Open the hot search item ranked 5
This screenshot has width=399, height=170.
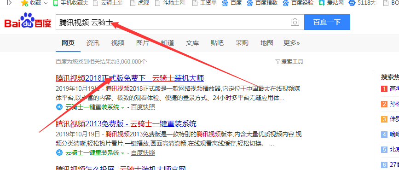click(390, 149)
